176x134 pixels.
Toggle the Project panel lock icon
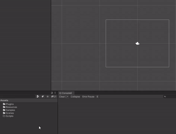click(52, 93)
